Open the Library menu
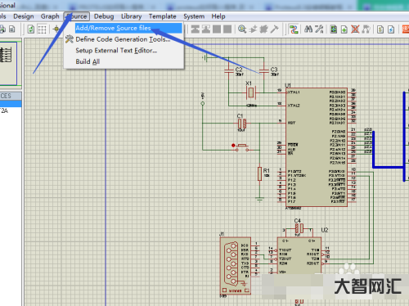409x306 pixels. (132, 16)
